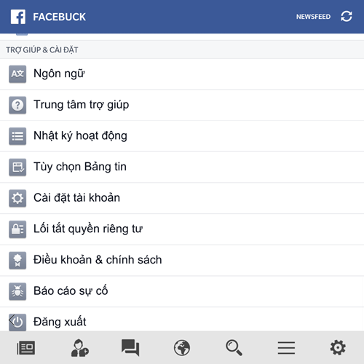Click the search magnifier icon

[x=234, y=348]
